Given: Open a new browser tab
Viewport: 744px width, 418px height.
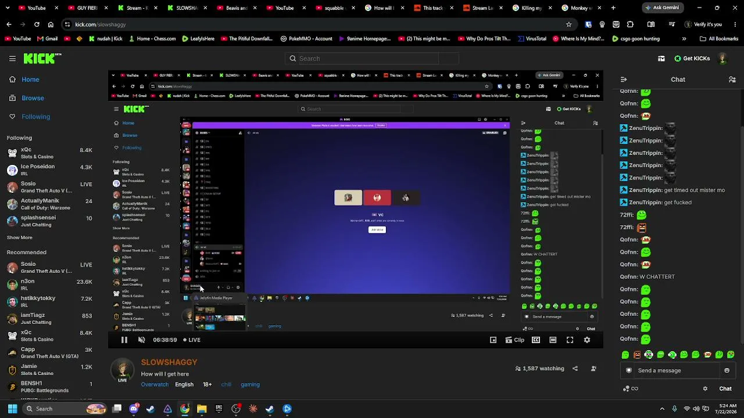Looking at the screenshot, I should tap(613, 8).
